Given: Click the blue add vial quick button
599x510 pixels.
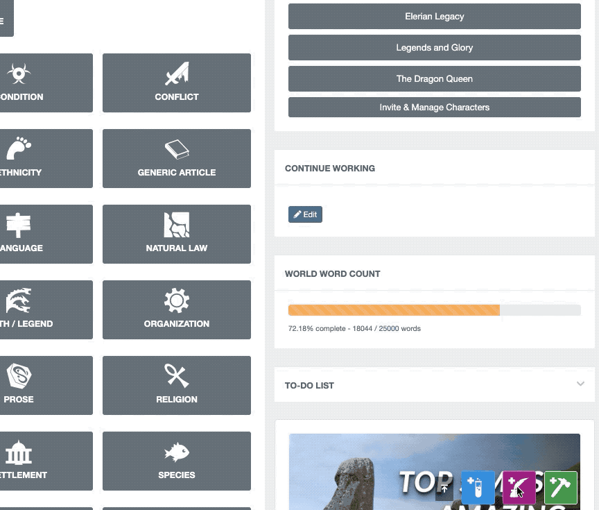Looking at the screenshot, I should (x=478, y=488).
